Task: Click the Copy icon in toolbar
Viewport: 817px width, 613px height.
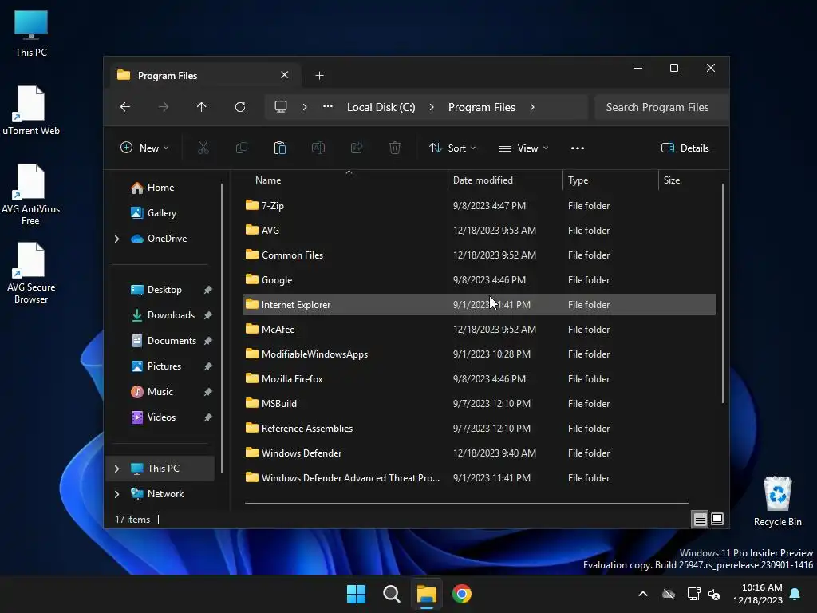Action: pyautogui.click(x=241, y=148)
